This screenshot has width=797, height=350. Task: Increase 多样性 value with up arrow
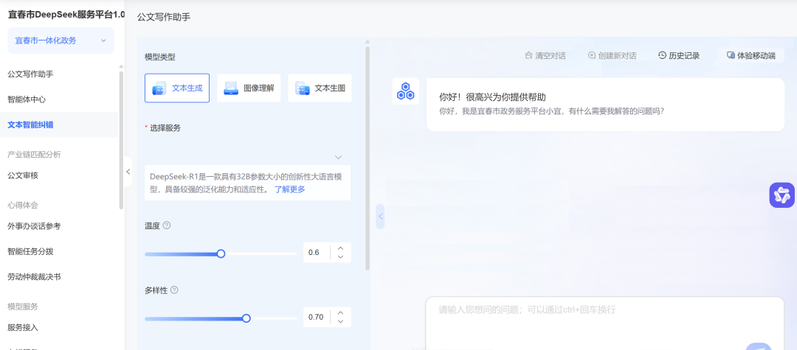(x=340, y=312)
